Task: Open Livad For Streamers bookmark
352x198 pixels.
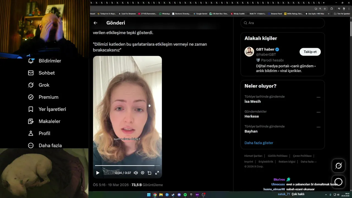Action: point(127,13)
